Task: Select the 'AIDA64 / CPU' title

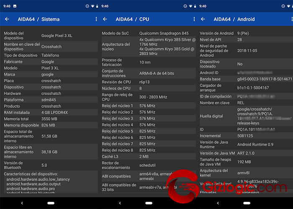Action: tap(132, 19)
